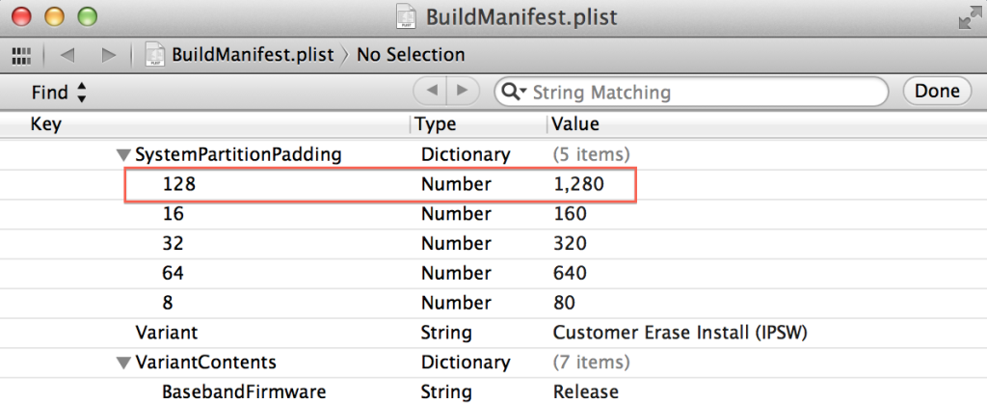Go forward with the right arrow

(109, 55)
